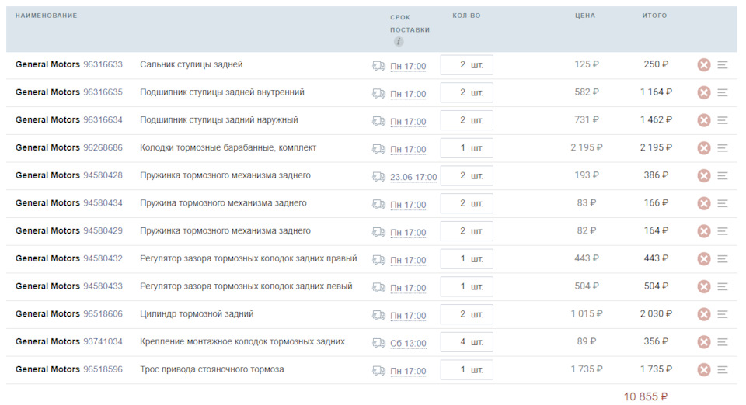Click truck icon for Крепление монтажное колодок row

(x=379, y=343)
